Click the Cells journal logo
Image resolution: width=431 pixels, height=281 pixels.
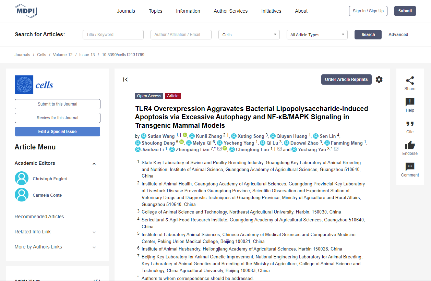[x=34, y=85]
